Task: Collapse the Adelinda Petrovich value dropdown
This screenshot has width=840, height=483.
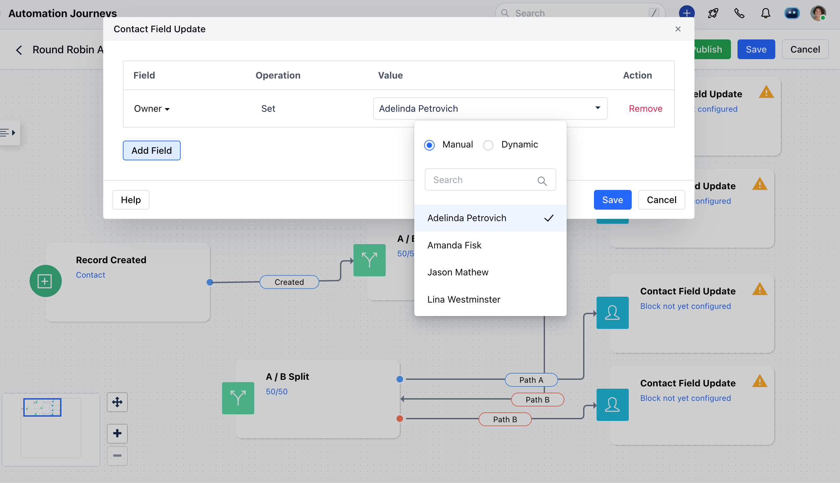Action: click(x=598, y=108)
